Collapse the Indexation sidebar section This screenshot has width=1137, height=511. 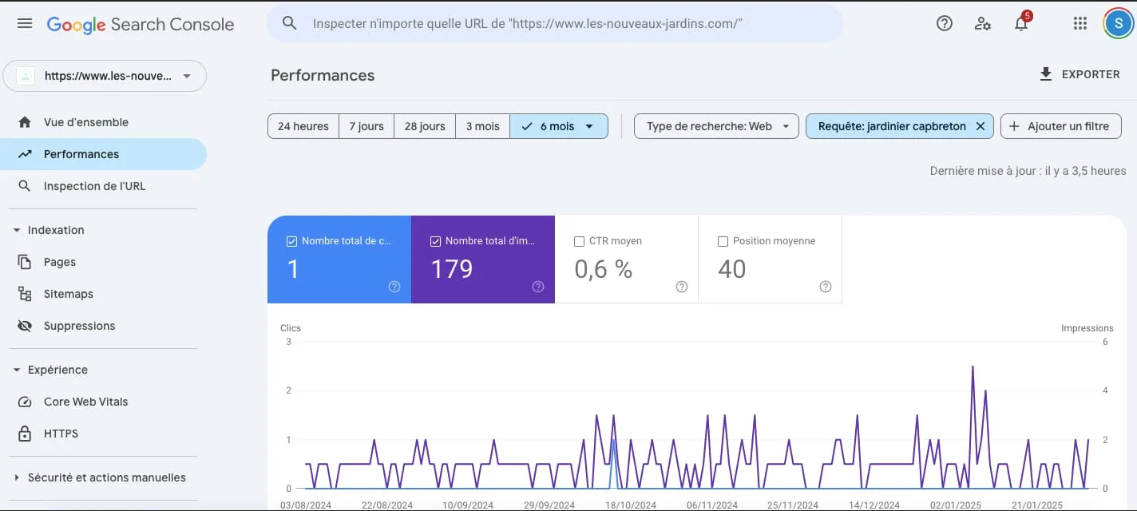coord(17,230)
